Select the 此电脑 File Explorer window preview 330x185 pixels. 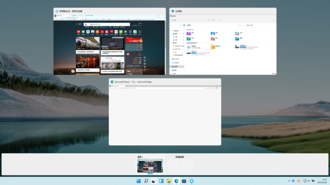click(x=223, y=44)
